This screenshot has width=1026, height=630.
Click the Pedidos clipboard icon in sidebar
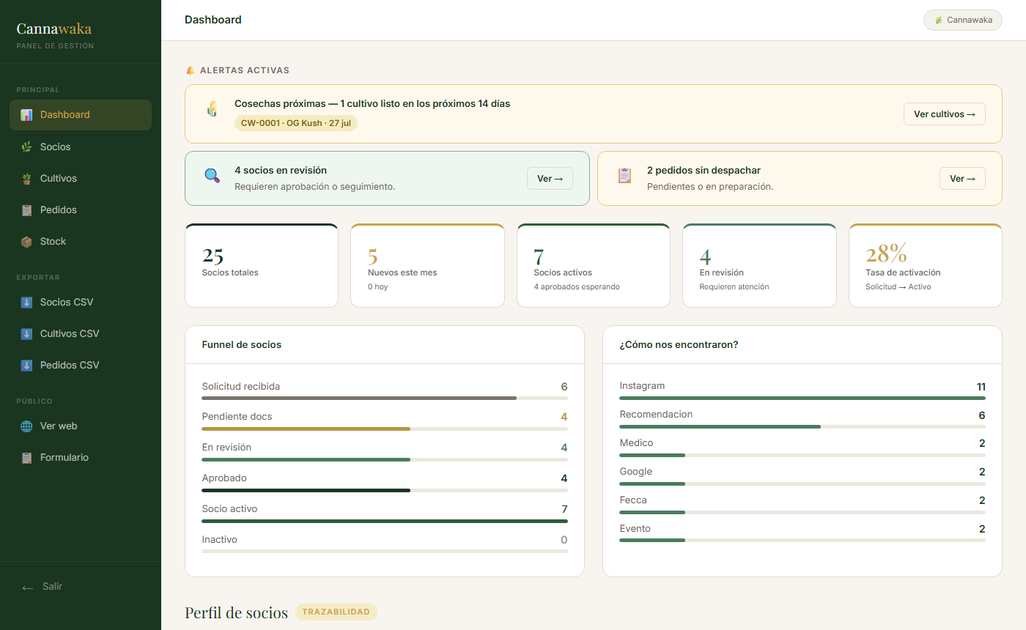point(26,210)
